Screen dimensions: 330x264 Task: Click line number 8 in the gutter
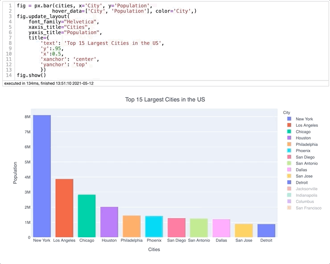(x=10, y=43)
